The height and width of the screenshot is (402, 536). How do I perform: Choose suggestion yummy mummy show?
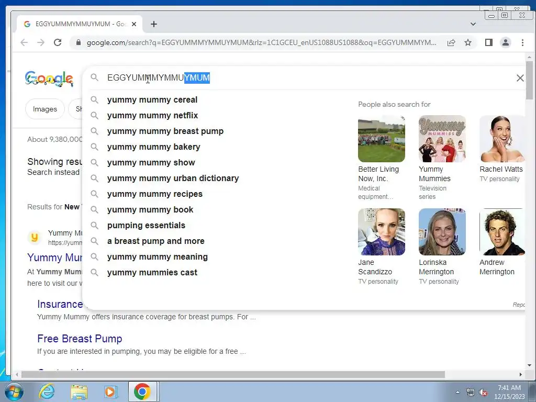pos(151,163)
